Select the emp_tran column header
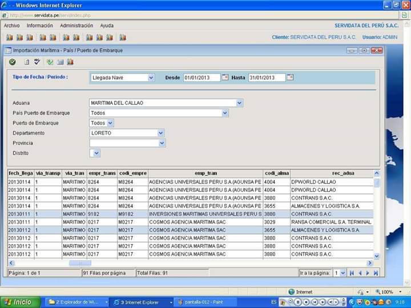 [x=205, y=173]
